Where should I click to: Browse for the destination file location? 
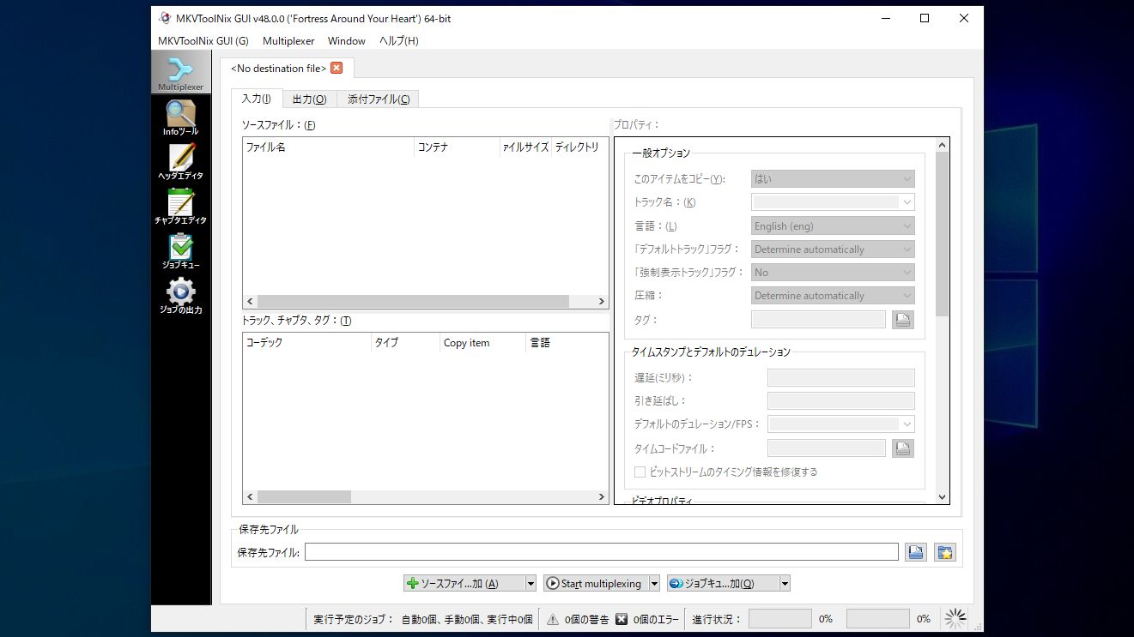tap(915, 553)
